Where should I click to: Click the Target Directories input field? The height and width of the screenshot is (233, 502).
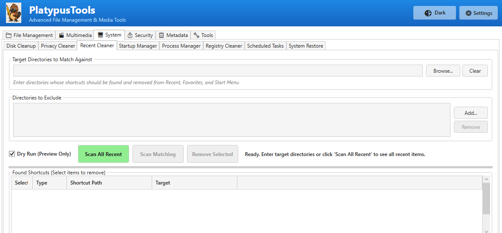point(218,71)
